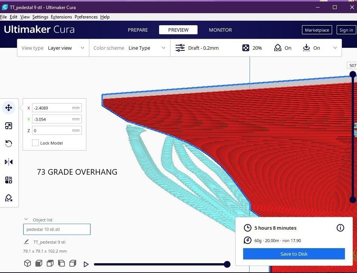Image resolution: width=357 pixels, height=273 pixels.
Task: Open the File menu
Action: tap(3, 17)
